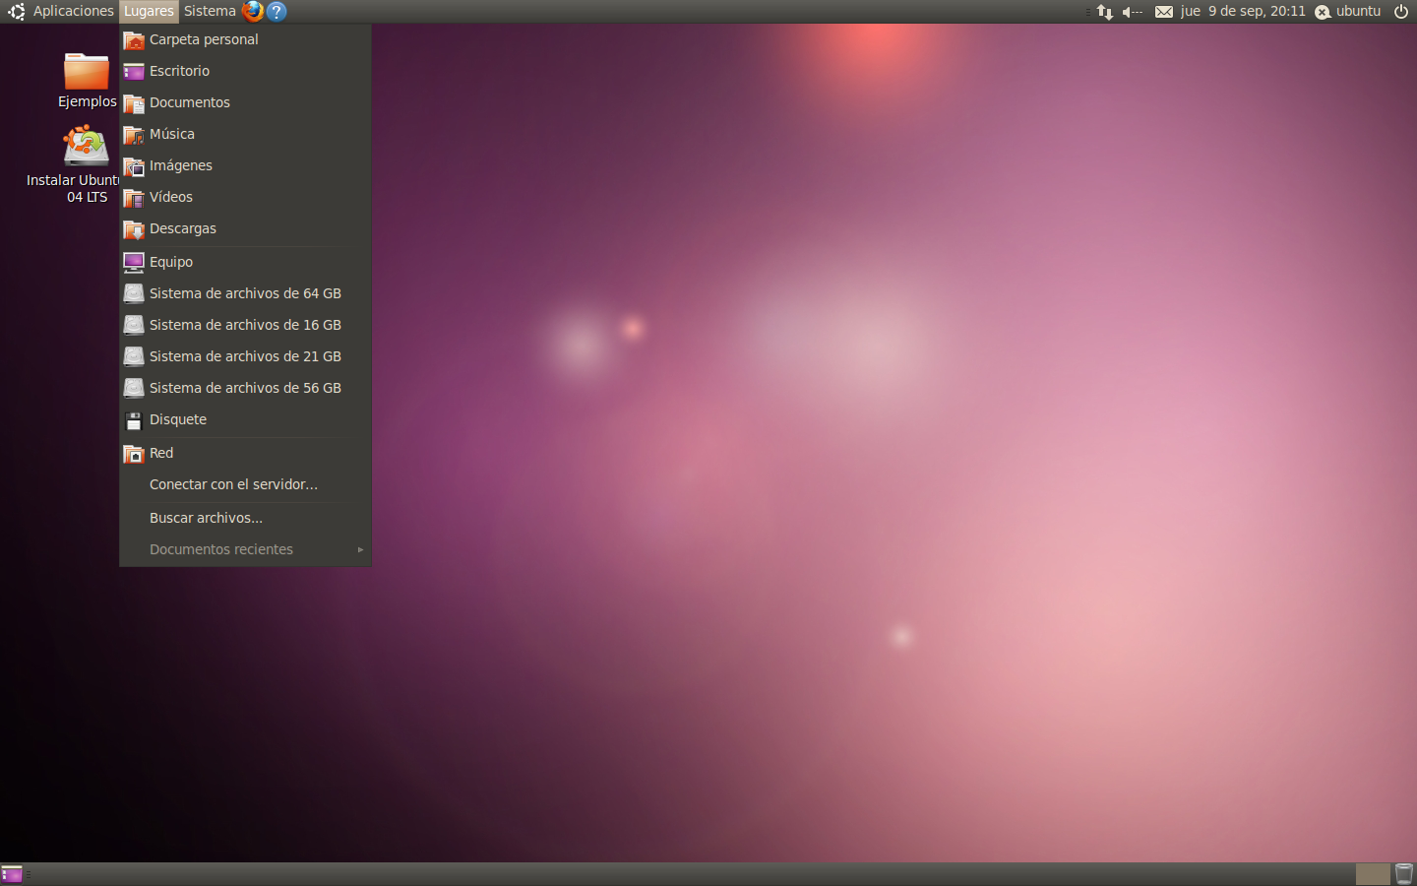Open the trash icon in the bottom panel

point(1404,874)
